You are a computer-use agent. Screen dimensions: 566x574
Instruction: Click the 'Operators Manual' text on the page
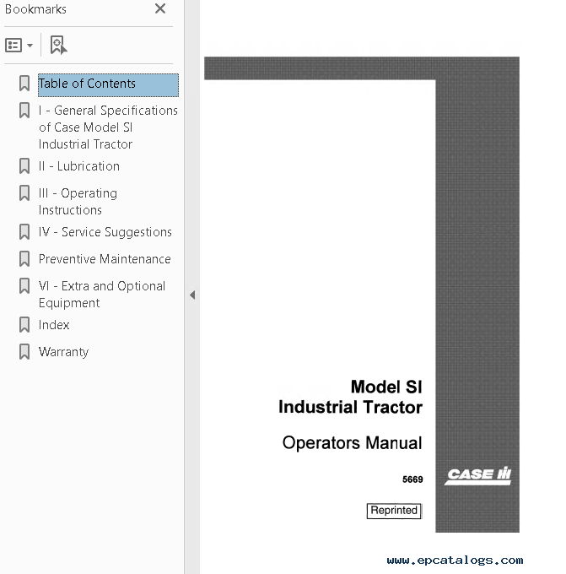click(352, 443)
